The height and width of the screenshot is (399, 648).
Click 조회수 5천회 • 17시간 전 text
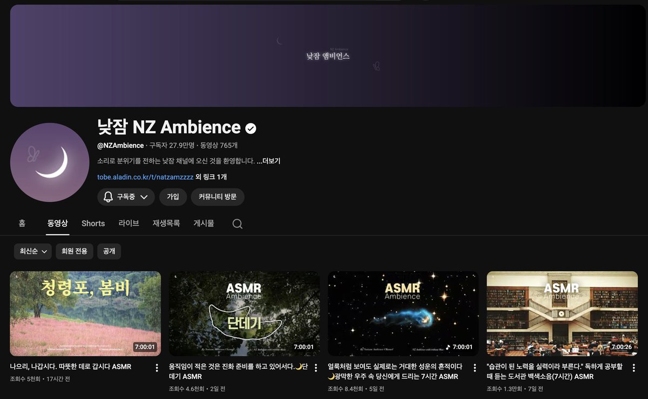tap(40, 379)
